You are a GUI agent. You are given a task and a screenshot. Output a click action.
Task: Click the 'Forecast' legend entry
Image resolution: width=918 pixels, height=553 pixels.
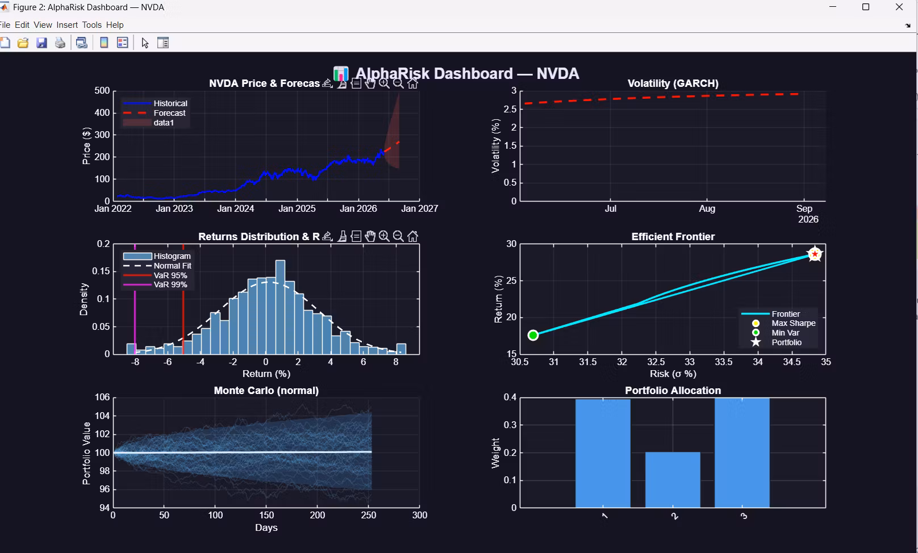coord(169,113)
